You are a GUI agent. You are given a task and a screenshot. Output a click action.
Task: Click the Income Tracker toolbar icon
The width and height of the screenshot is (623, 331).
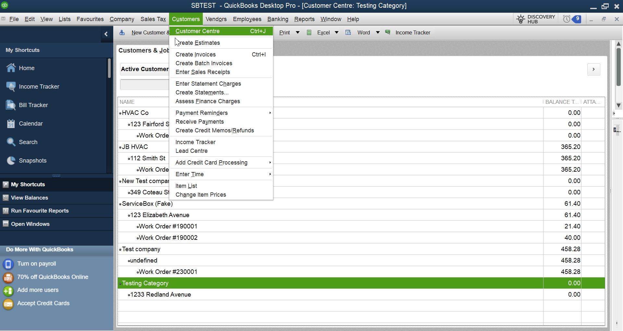click(388, 32)
